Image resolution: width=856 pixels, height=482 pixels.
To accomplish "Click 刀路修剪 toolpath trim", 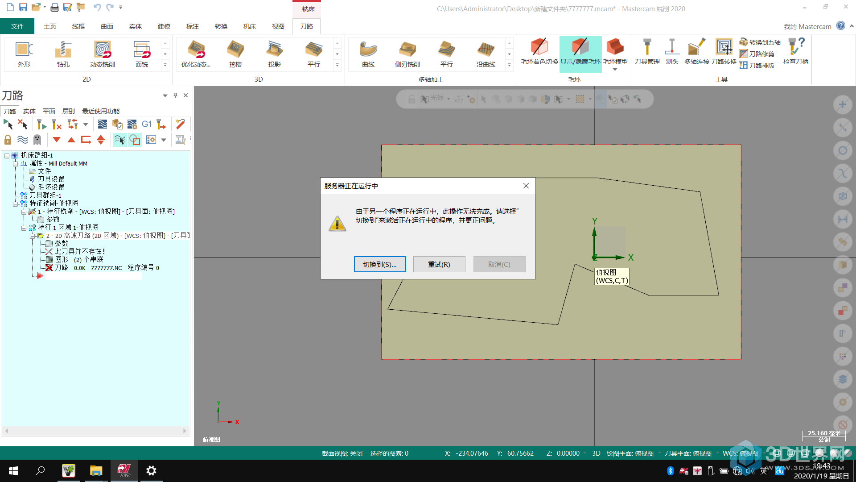I will [757, 54].
